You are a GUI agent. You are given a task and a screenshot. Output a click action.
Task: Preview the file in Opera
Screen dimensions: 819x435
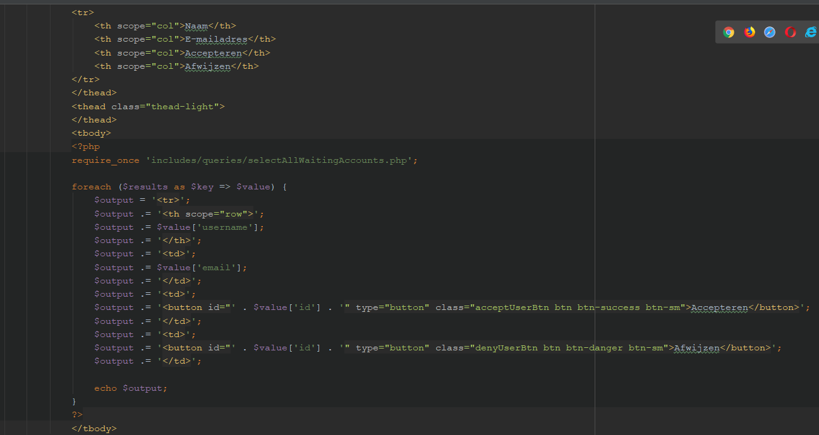pos(790,32)
